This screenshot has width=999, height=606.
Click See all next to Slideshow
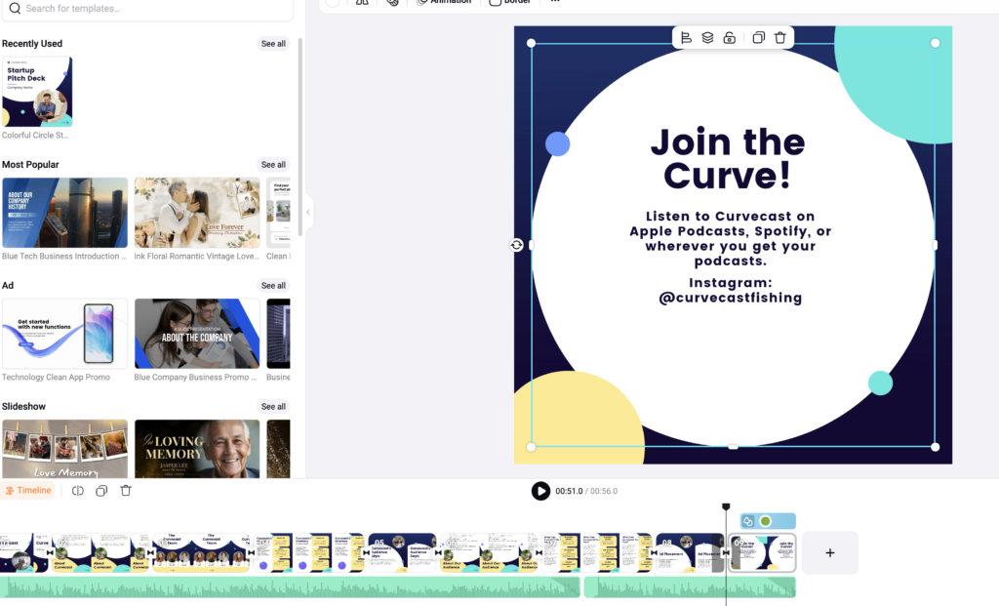click(x=273, y=407)
